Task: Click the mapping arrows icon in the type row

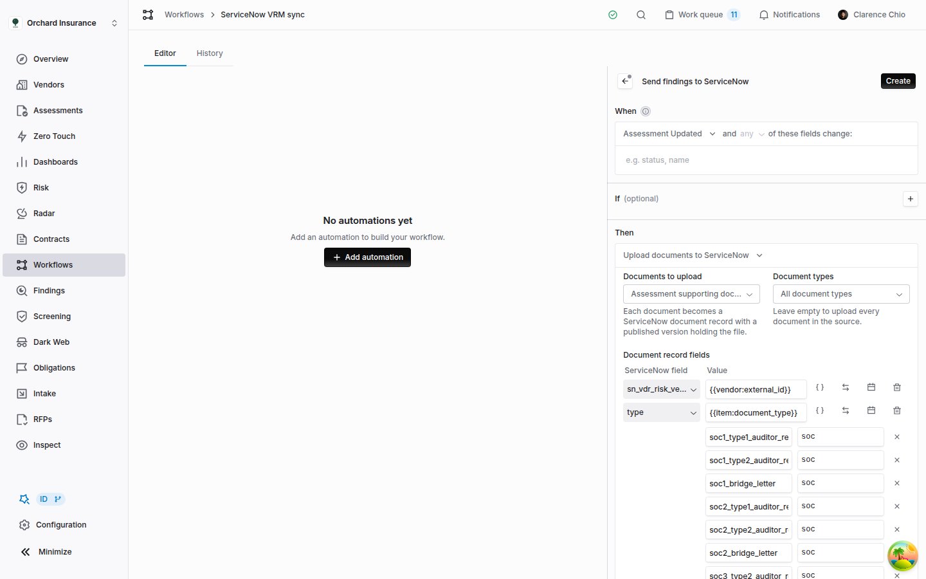Action: tap(846, 410)
